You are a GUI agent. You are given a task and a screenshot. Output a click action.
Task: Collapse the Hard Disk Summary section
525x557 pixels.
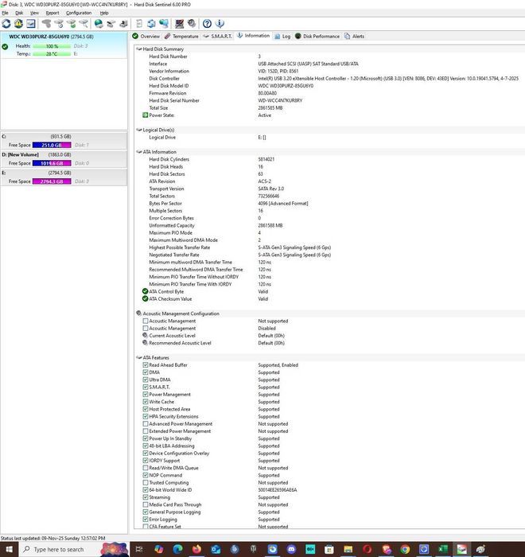pos(139,49)
